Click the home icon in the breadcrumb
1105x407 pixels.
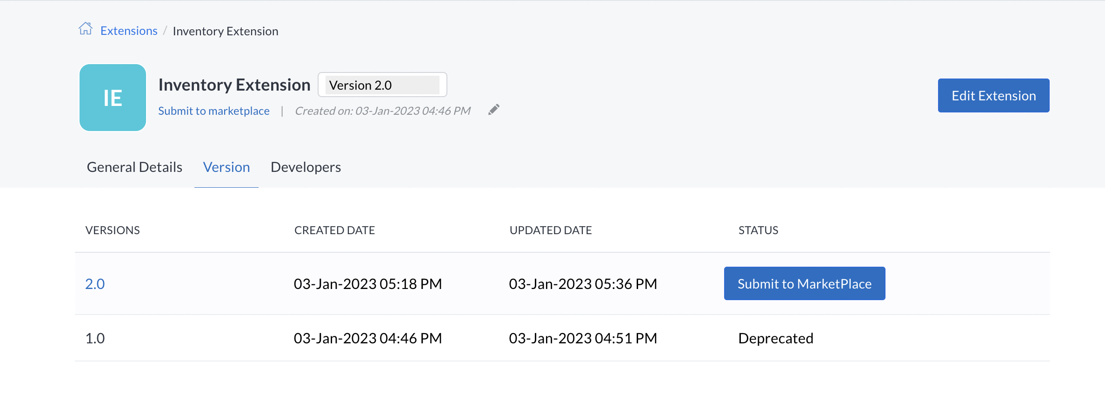tap(86, 29)
